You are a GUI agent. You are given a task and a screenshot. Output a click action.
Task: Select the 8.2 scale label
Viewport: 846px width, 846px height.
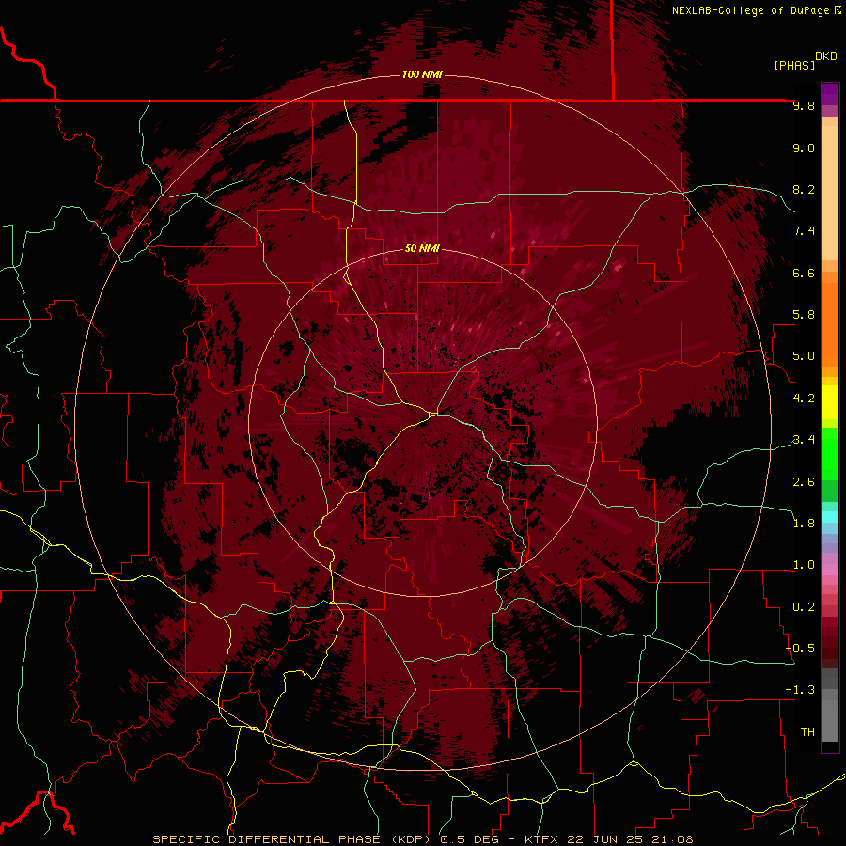click(804, 189)
